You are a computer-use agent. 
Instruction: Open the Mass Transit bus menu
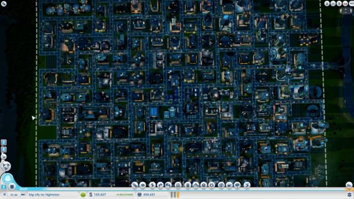(230, 185)
